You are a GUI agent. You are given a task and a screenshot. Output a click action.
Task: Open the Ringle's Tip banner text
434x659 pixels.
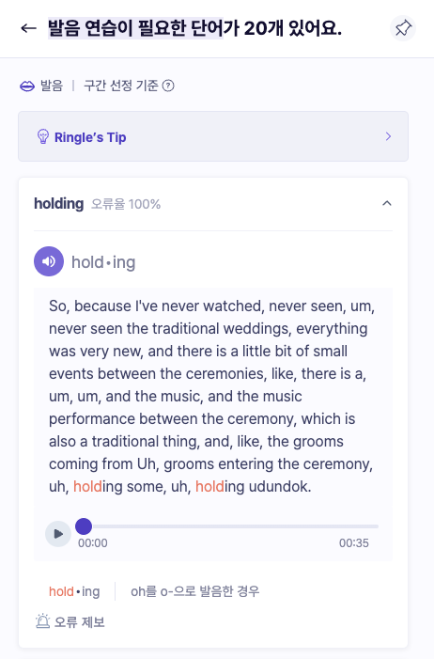tap(90, 137)
